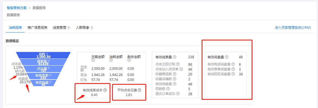Show help for 有效询盘量 in 有效线索量 list
The height and width of the screenshot is (108, 318).
[175, 84]
